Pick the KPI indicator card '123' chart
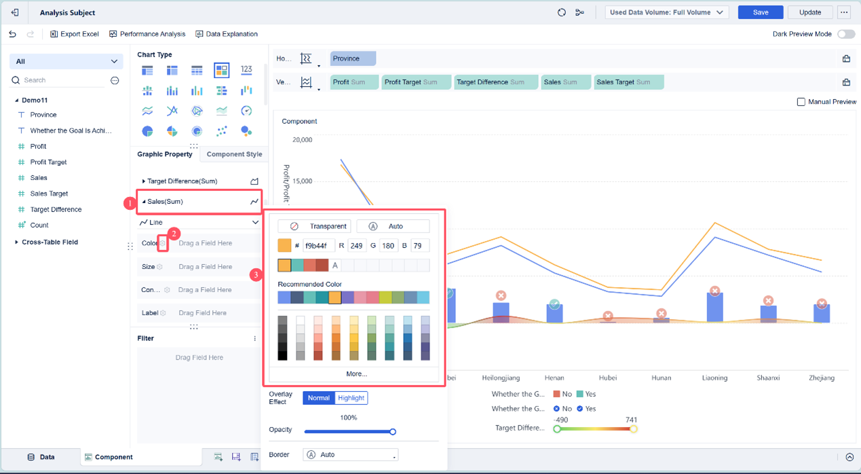The width and height of the screenshot is (861, 474). click(x=246, y=70)
